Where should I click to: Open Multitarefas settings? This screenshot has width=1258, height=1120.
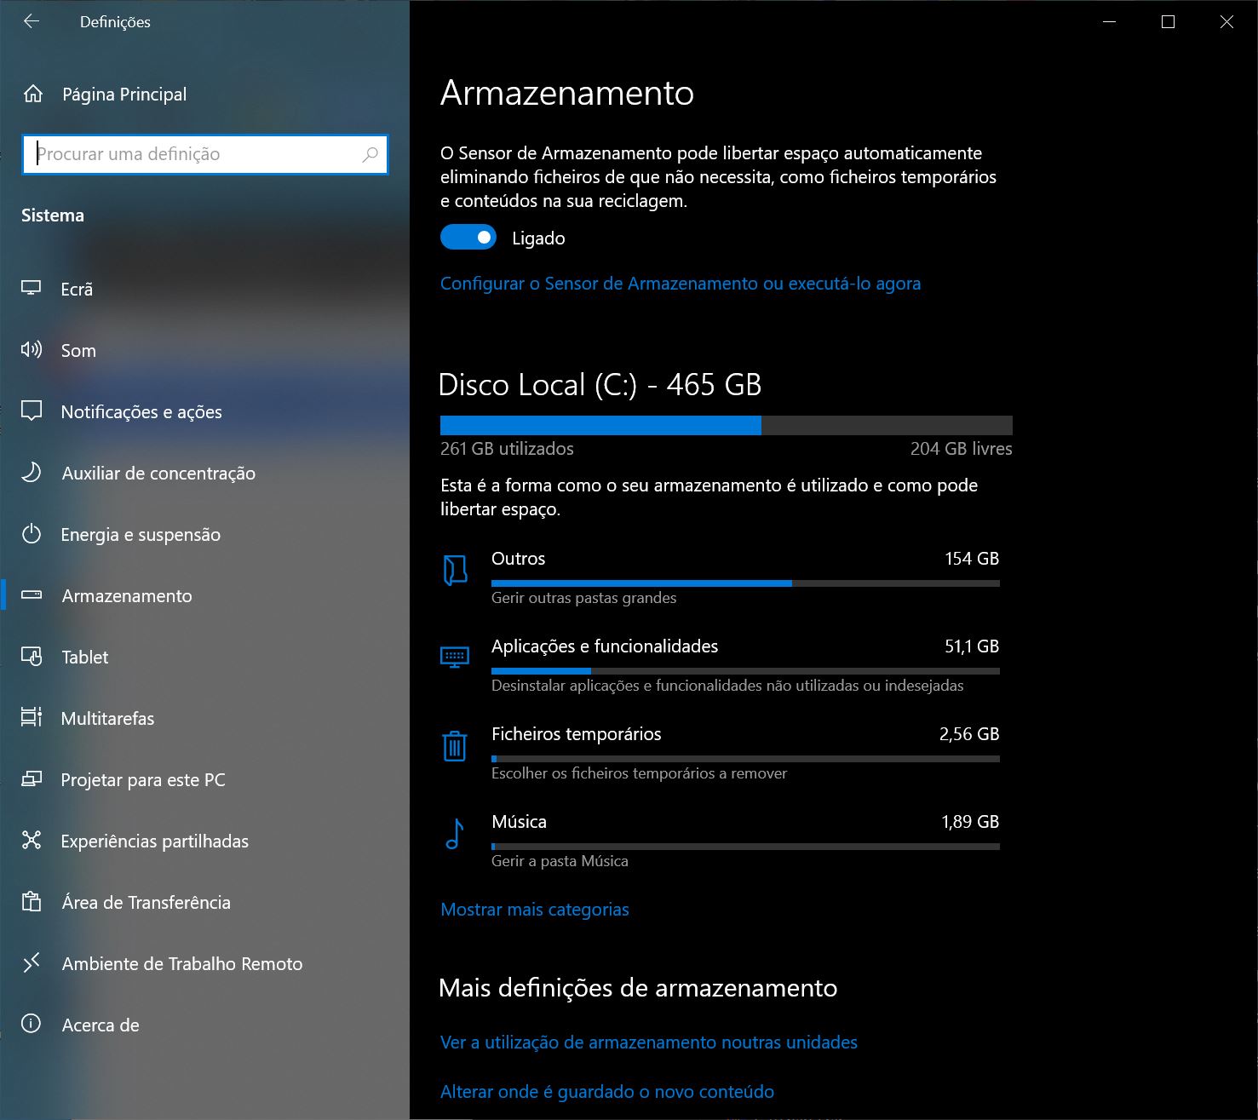click(x=204, y=718)
